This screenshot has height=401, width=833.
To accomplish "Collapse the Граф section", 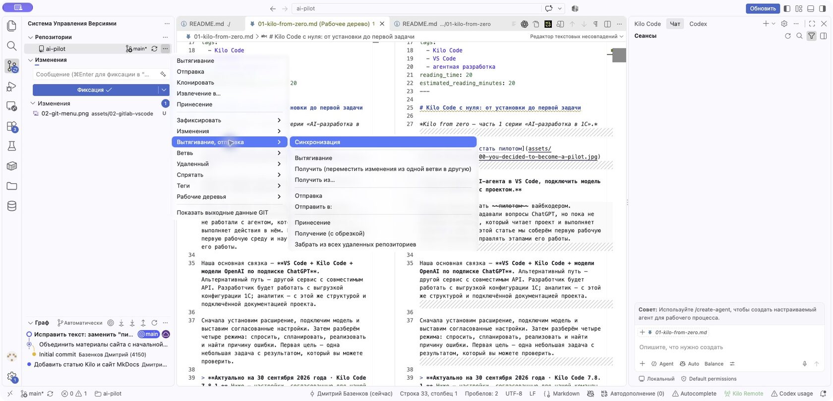I will [x=30, y=323].
